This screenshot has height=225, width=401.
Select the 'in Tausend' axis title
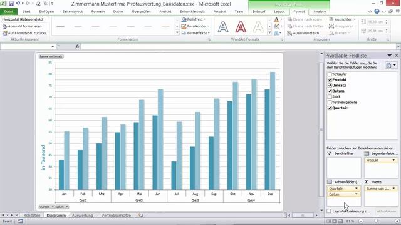click(43, 157)
